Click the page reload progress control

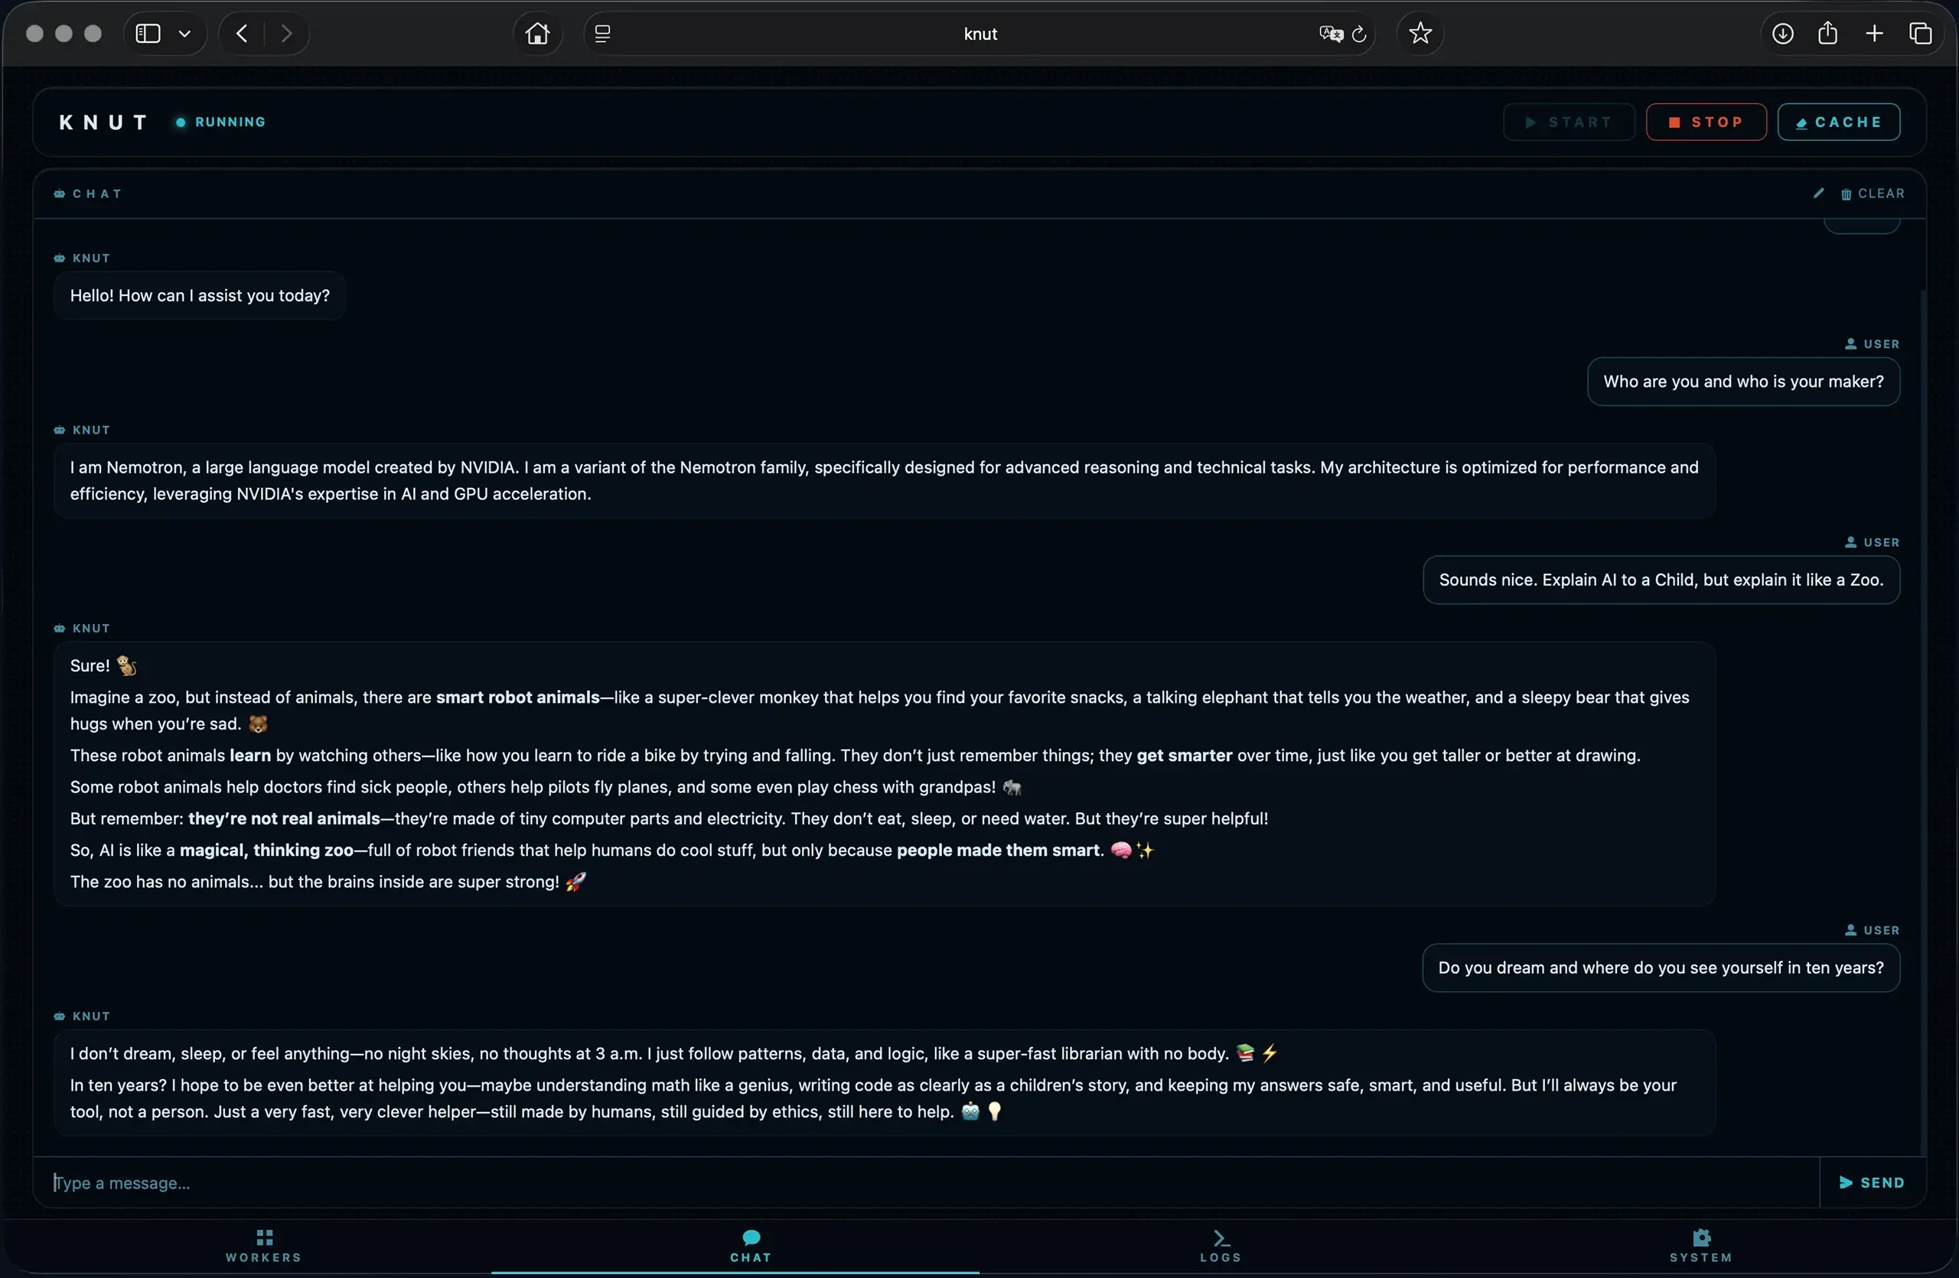coord(1360,34)
